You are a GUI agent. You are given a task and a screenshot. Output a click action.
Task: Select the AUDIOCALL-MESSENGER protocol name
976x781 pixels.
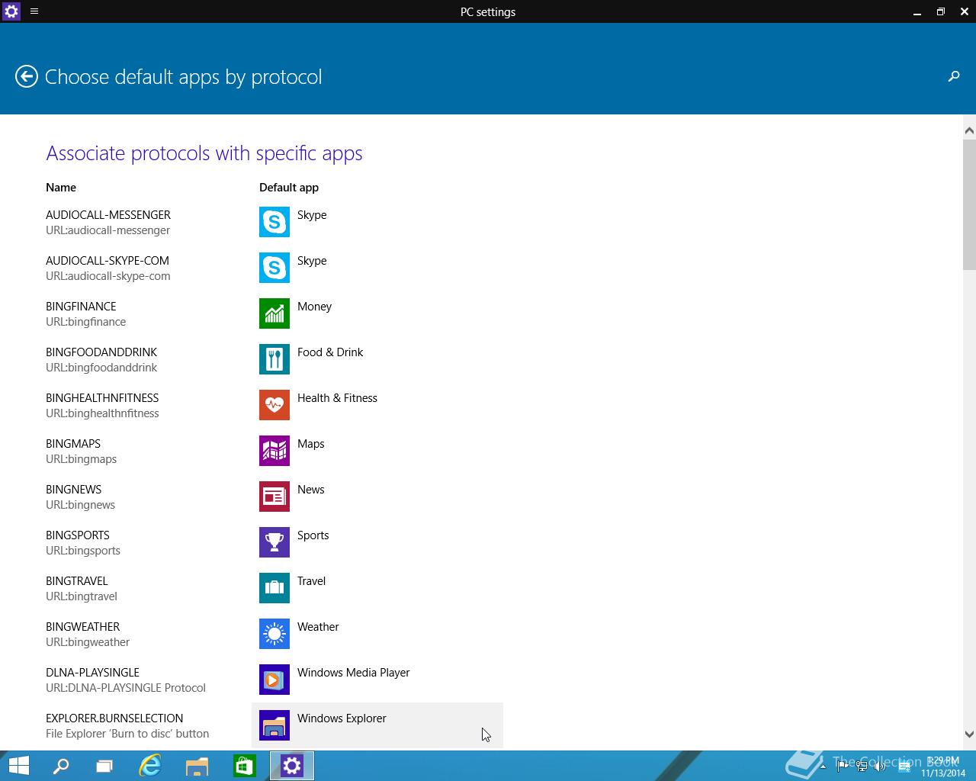coord(108,215)
